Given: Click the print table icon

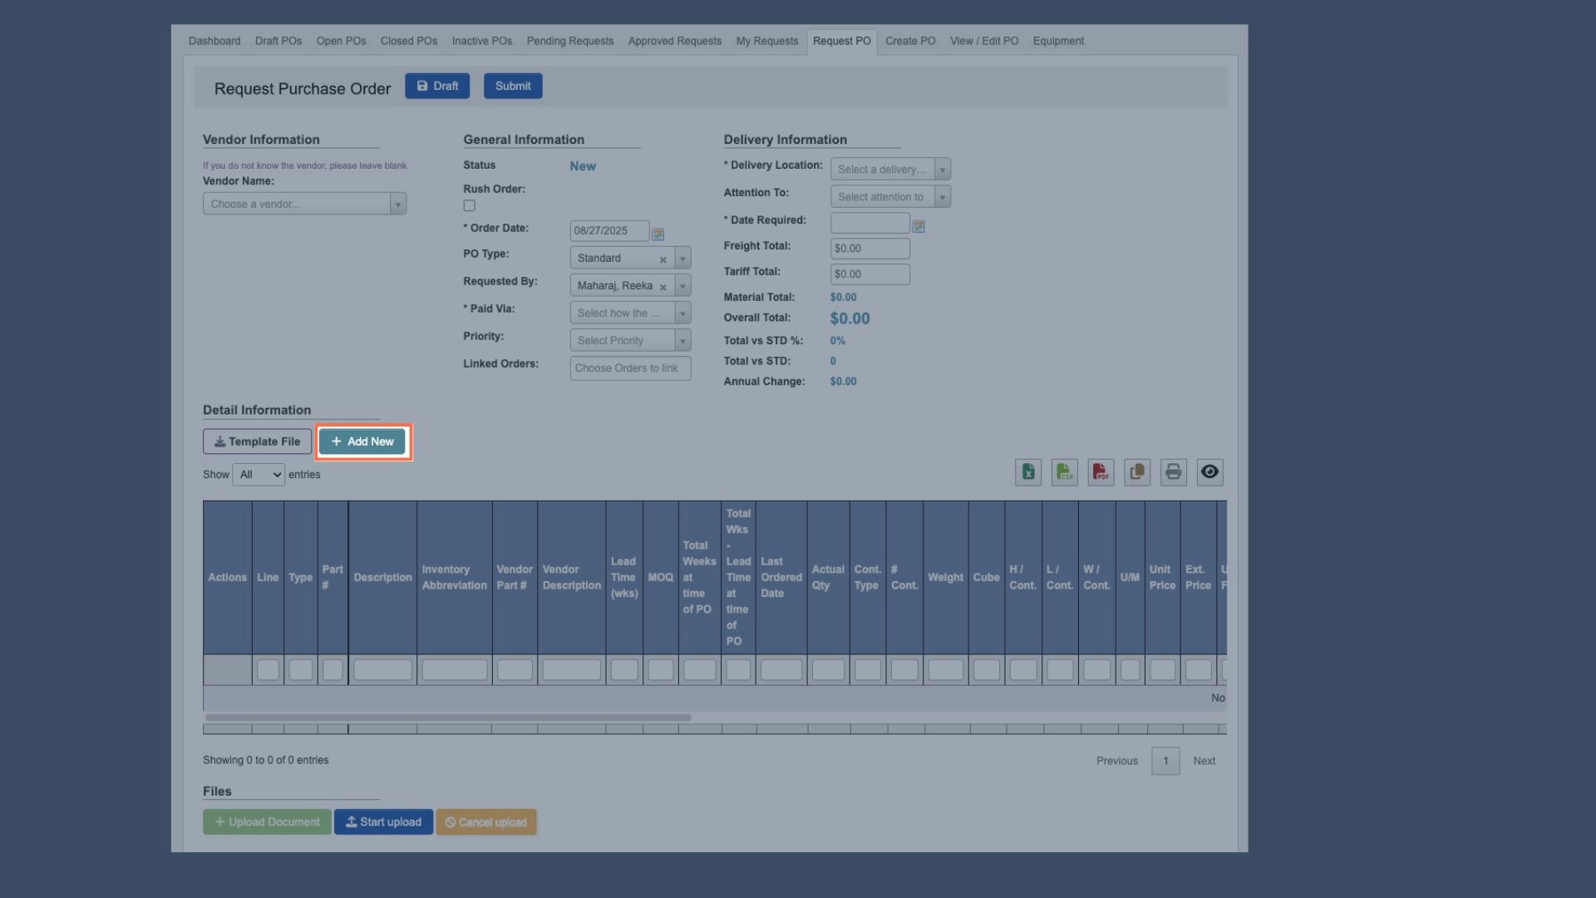Looking at the screenshot, I should pos(1173,472).
